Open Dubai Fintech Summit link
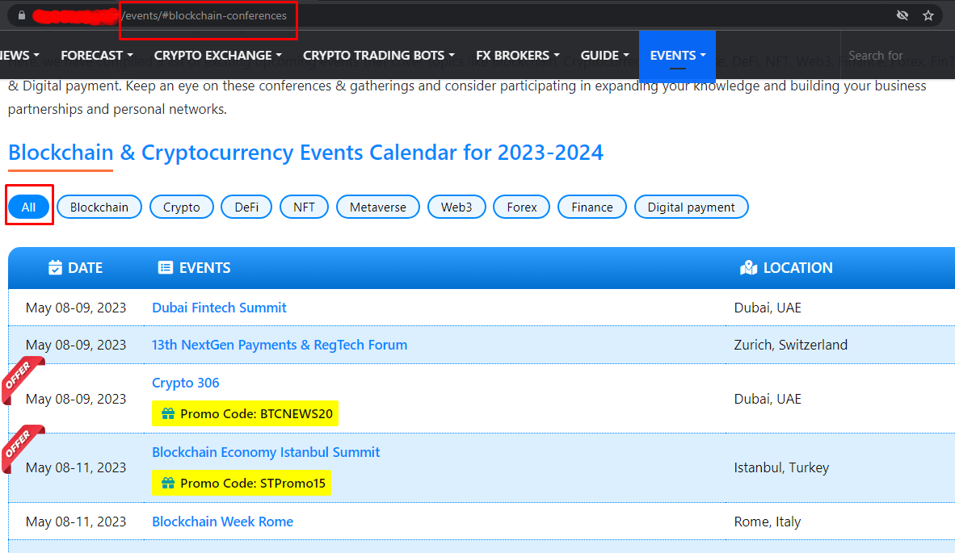 pos(219,308)
